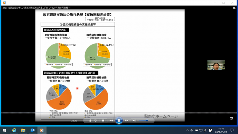The width and height of the screenshot is (238, 134).
Task: Mute the player volume speaker icon
Action: pos(135,121)
